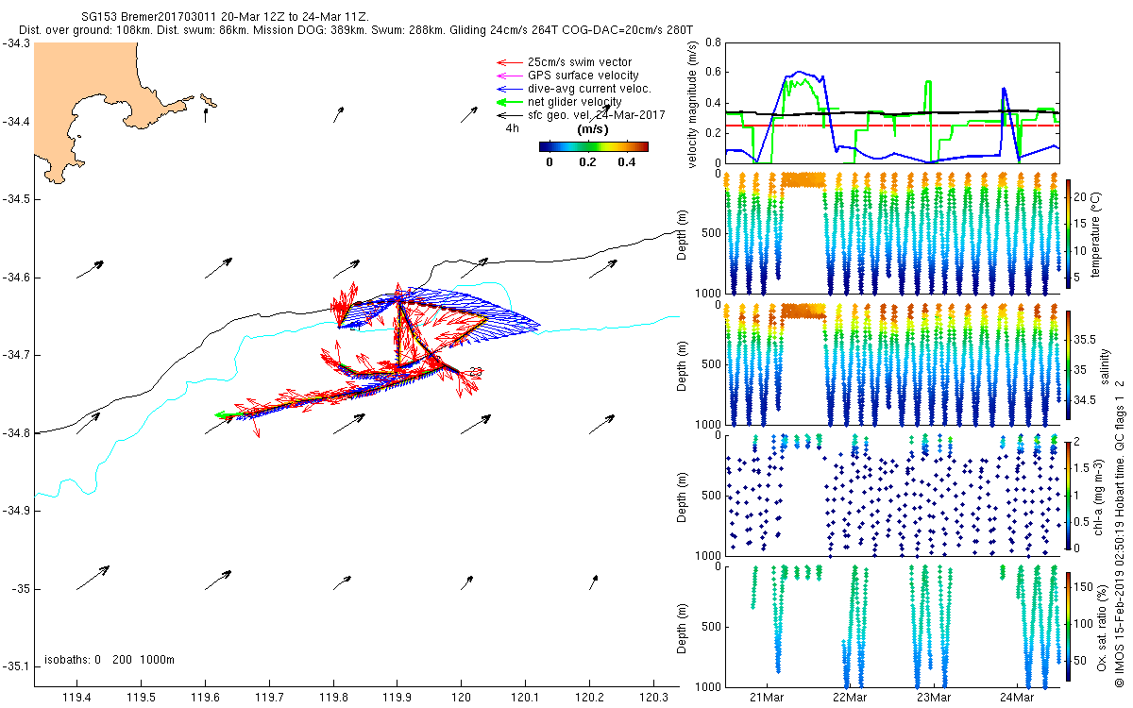Click the velocity (m/s) colorbar
This screenshot has height=708, width=1133.
tap(593, 146)
